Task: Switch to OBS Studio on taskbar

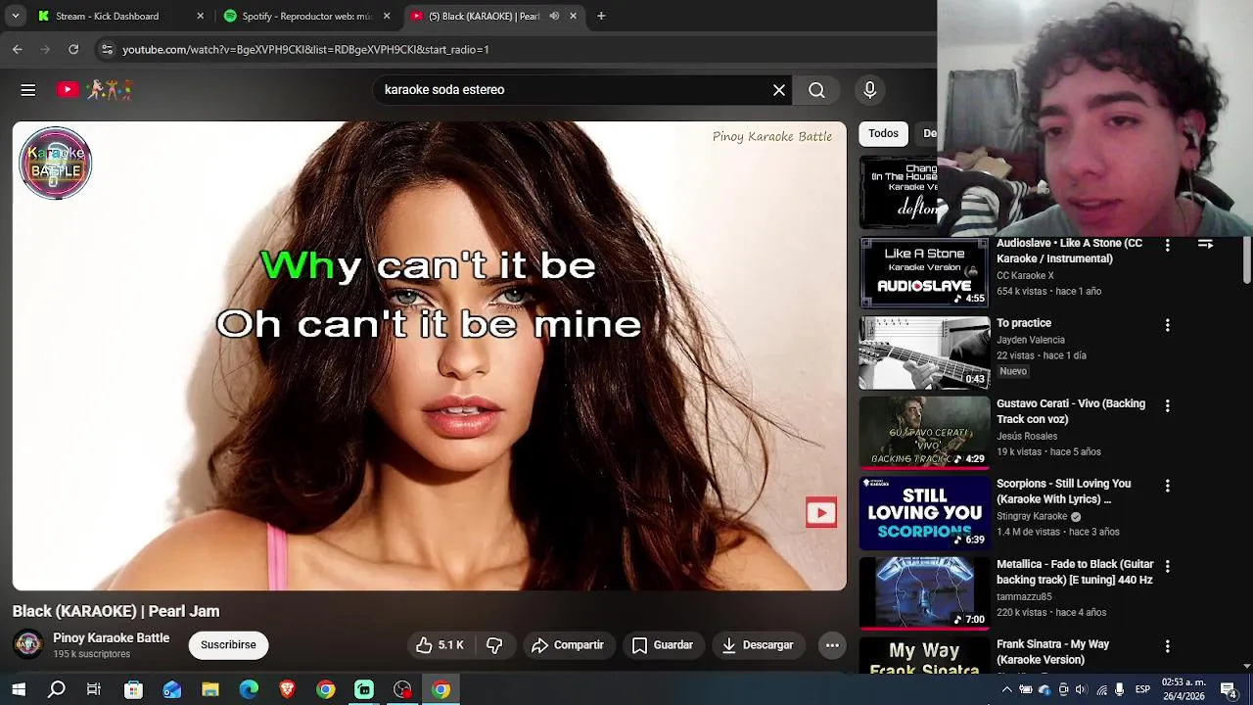Action: (x=402, y=690)
